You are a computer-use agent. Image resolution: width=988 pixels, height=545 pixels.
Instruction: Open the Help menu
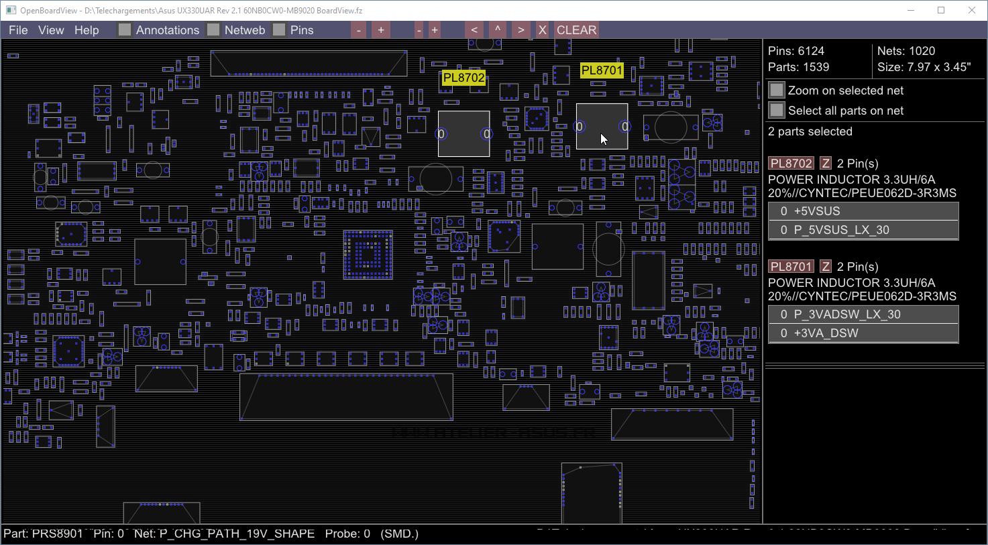tap(87, 30)
